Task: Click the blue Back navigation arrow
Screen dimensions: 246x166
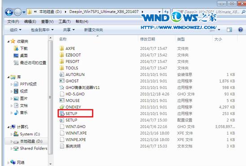Action: pyautogui.click(x=9, y=12)
